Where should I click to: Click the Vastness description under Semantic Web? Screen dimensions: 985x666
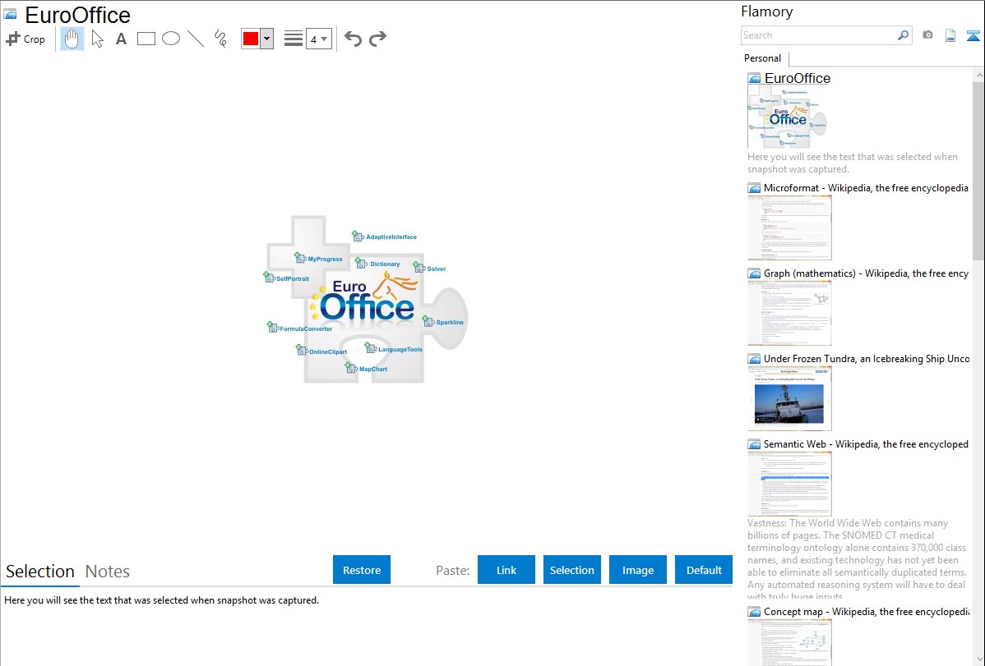pyautogui.click(x=857, y=559)
